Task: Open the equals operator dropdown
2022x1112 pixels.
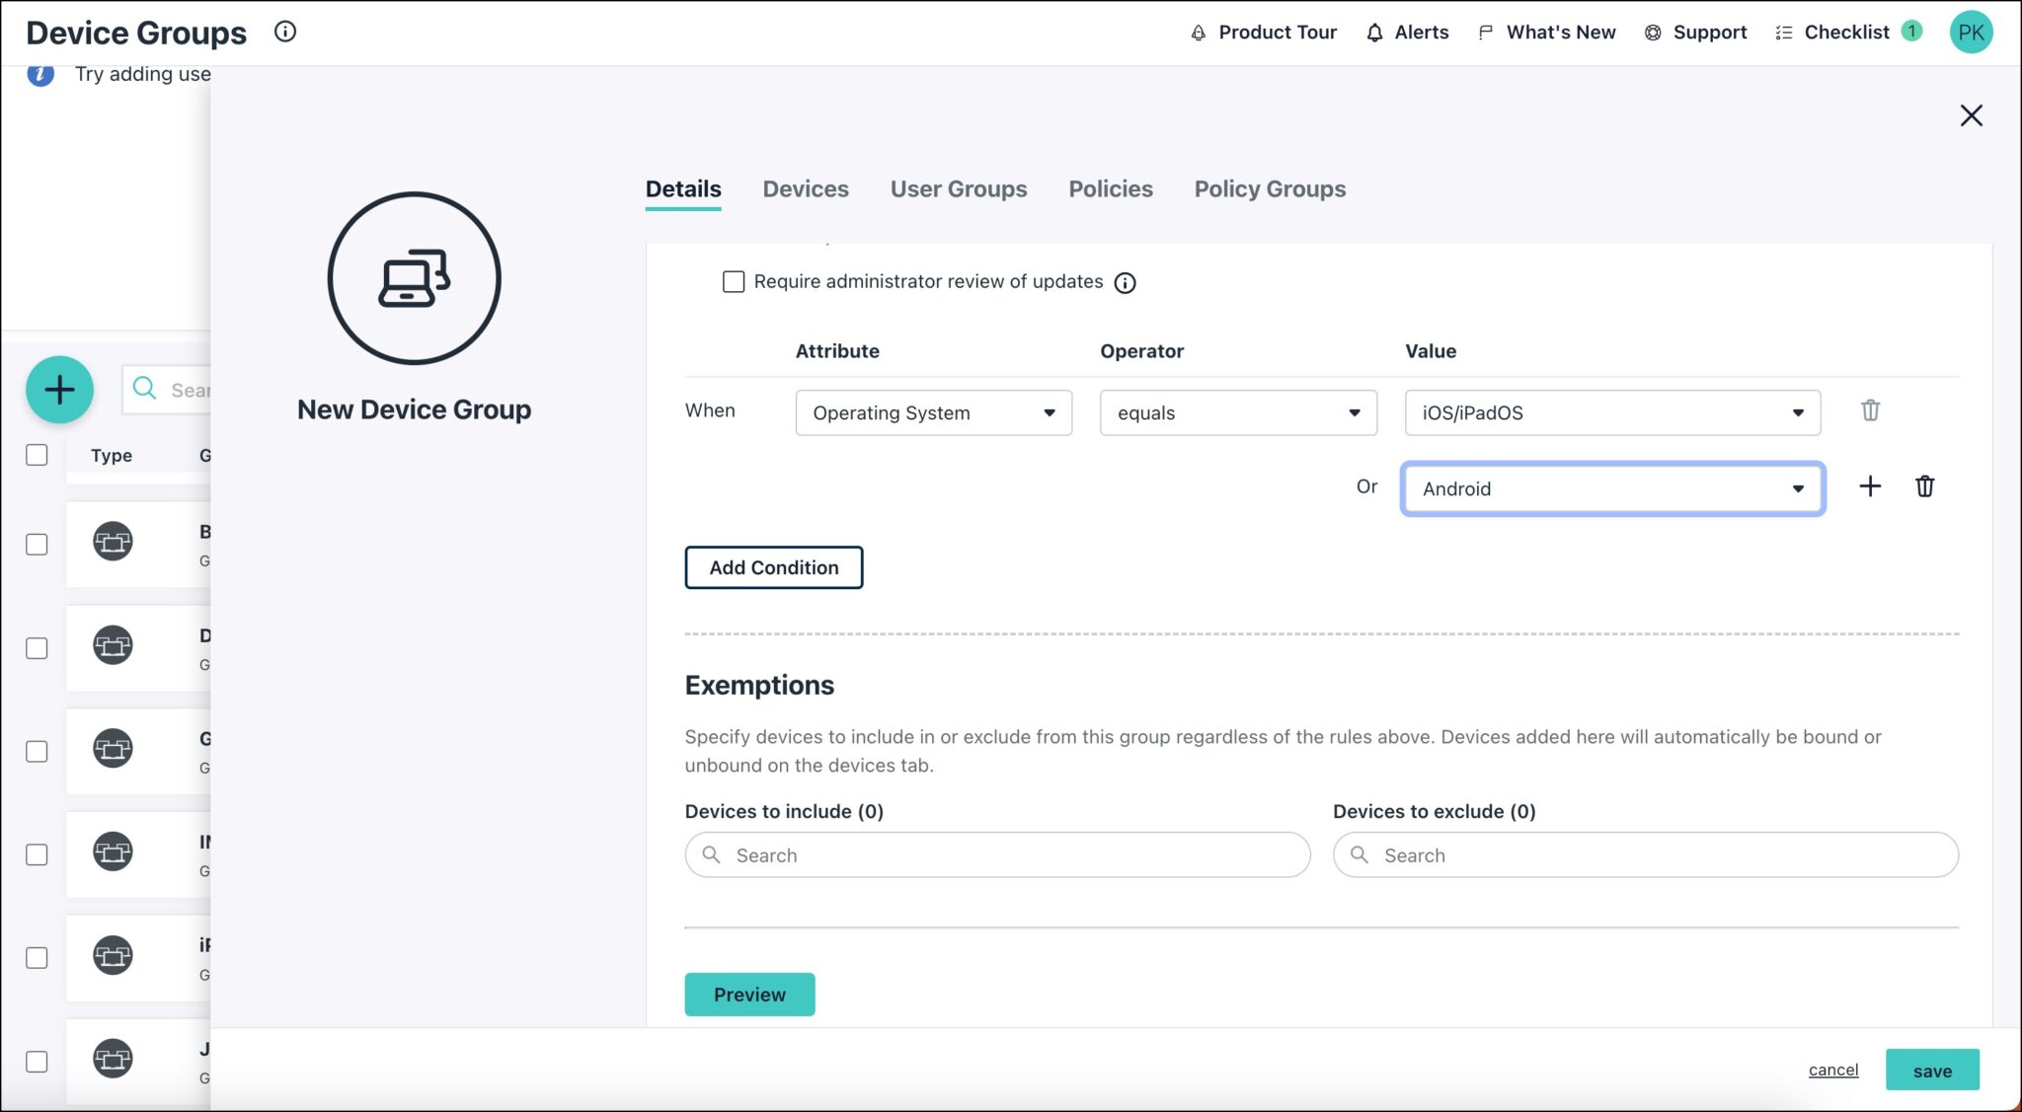Action: pyautogui.click(x=1237, y=412)
